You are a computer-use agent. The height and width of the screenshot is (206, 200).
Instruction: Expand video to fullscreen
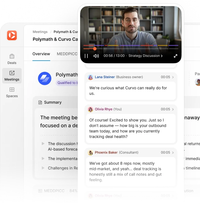(176, 56)
